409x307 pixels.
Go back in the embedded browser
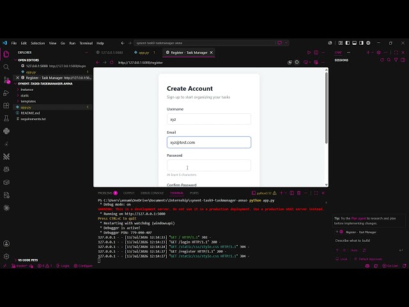coord(98,63)
